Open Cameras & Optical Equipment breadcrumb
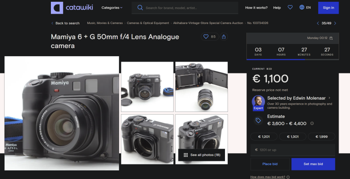Screen dimensions: 350x179 pyautogui.click(x=148, y=23)
